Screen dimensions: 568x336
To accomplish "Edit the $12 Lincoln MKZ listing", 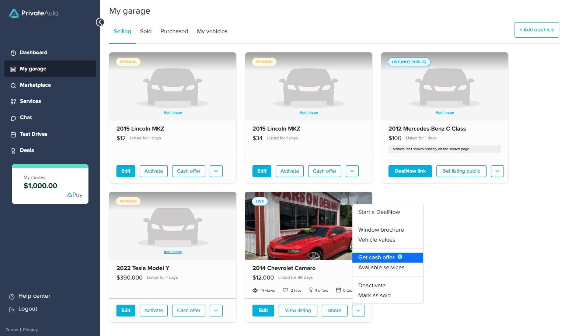I will click(x=126, y=171).
